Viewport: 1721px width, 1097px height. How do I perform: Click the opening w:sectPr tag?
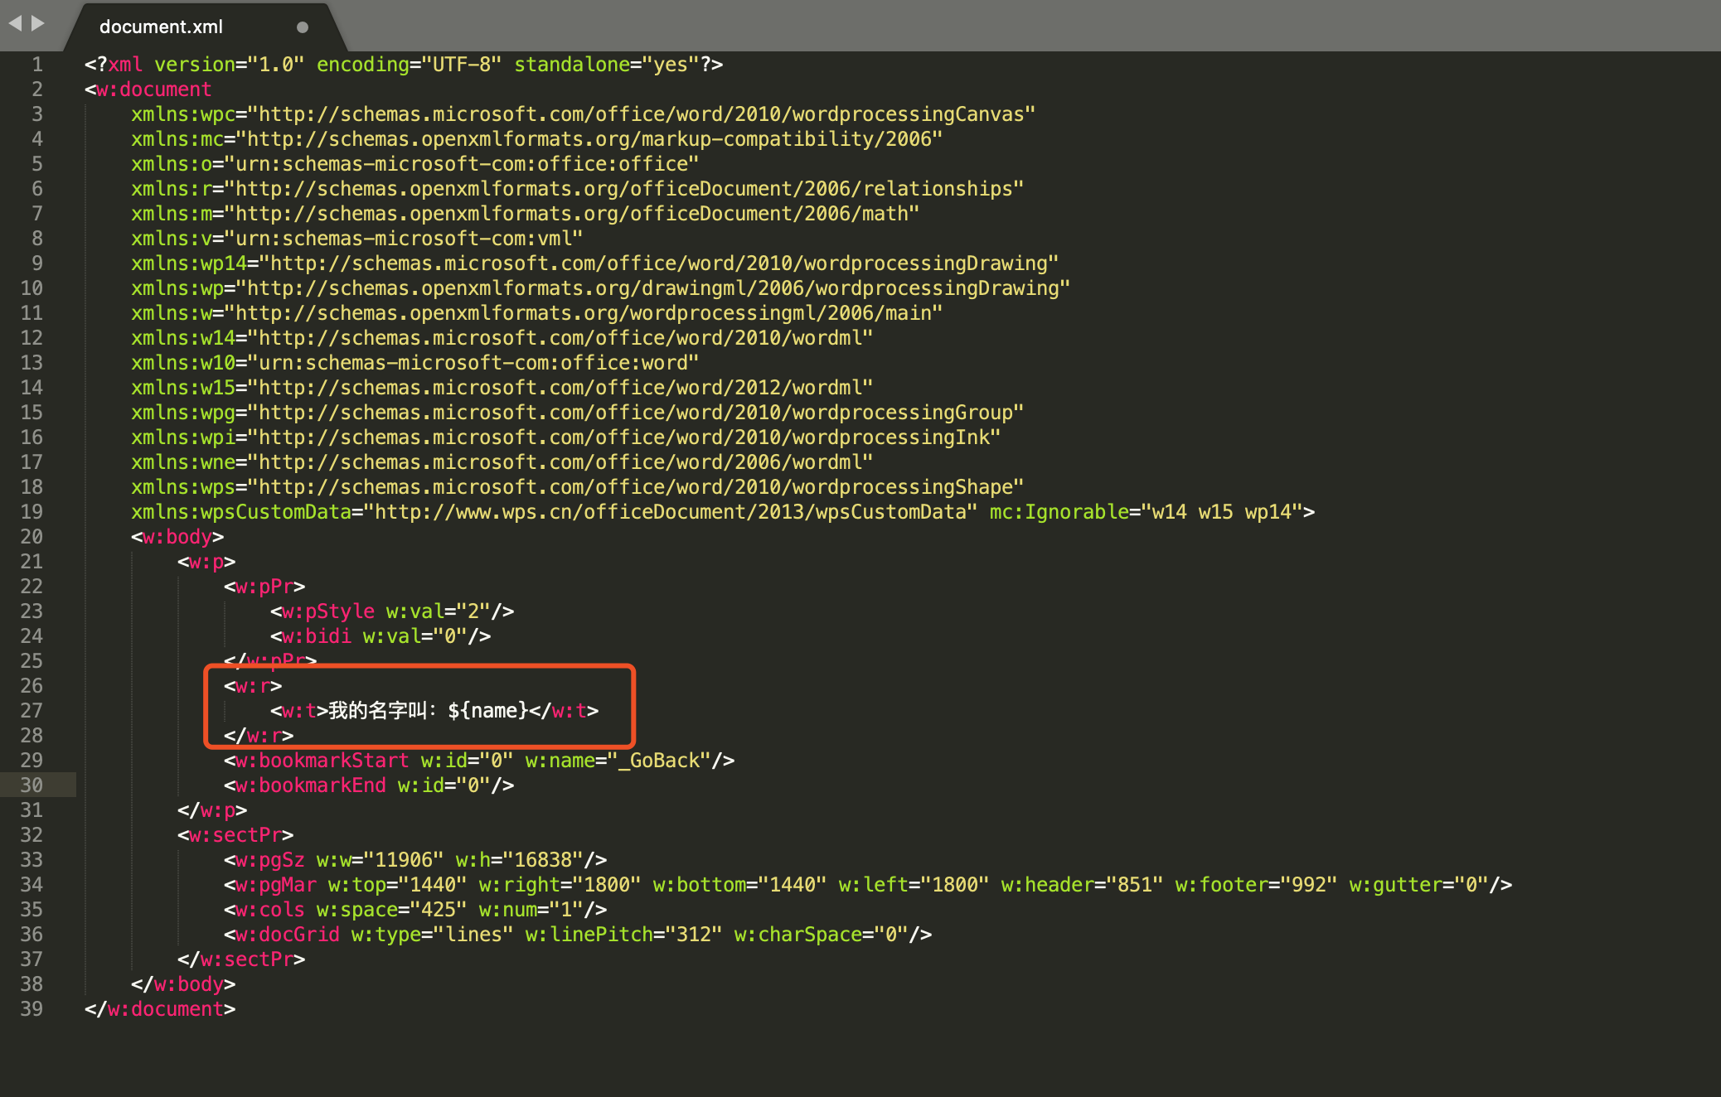point(235,834)
